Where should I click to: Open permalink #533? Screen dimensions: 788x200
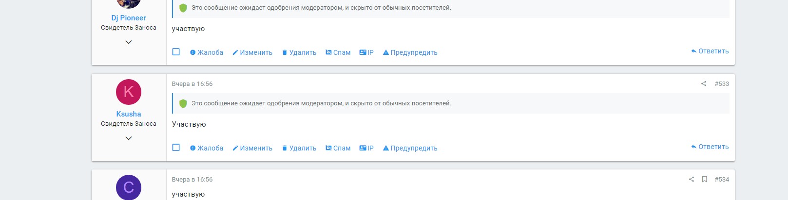coord(722,83)
